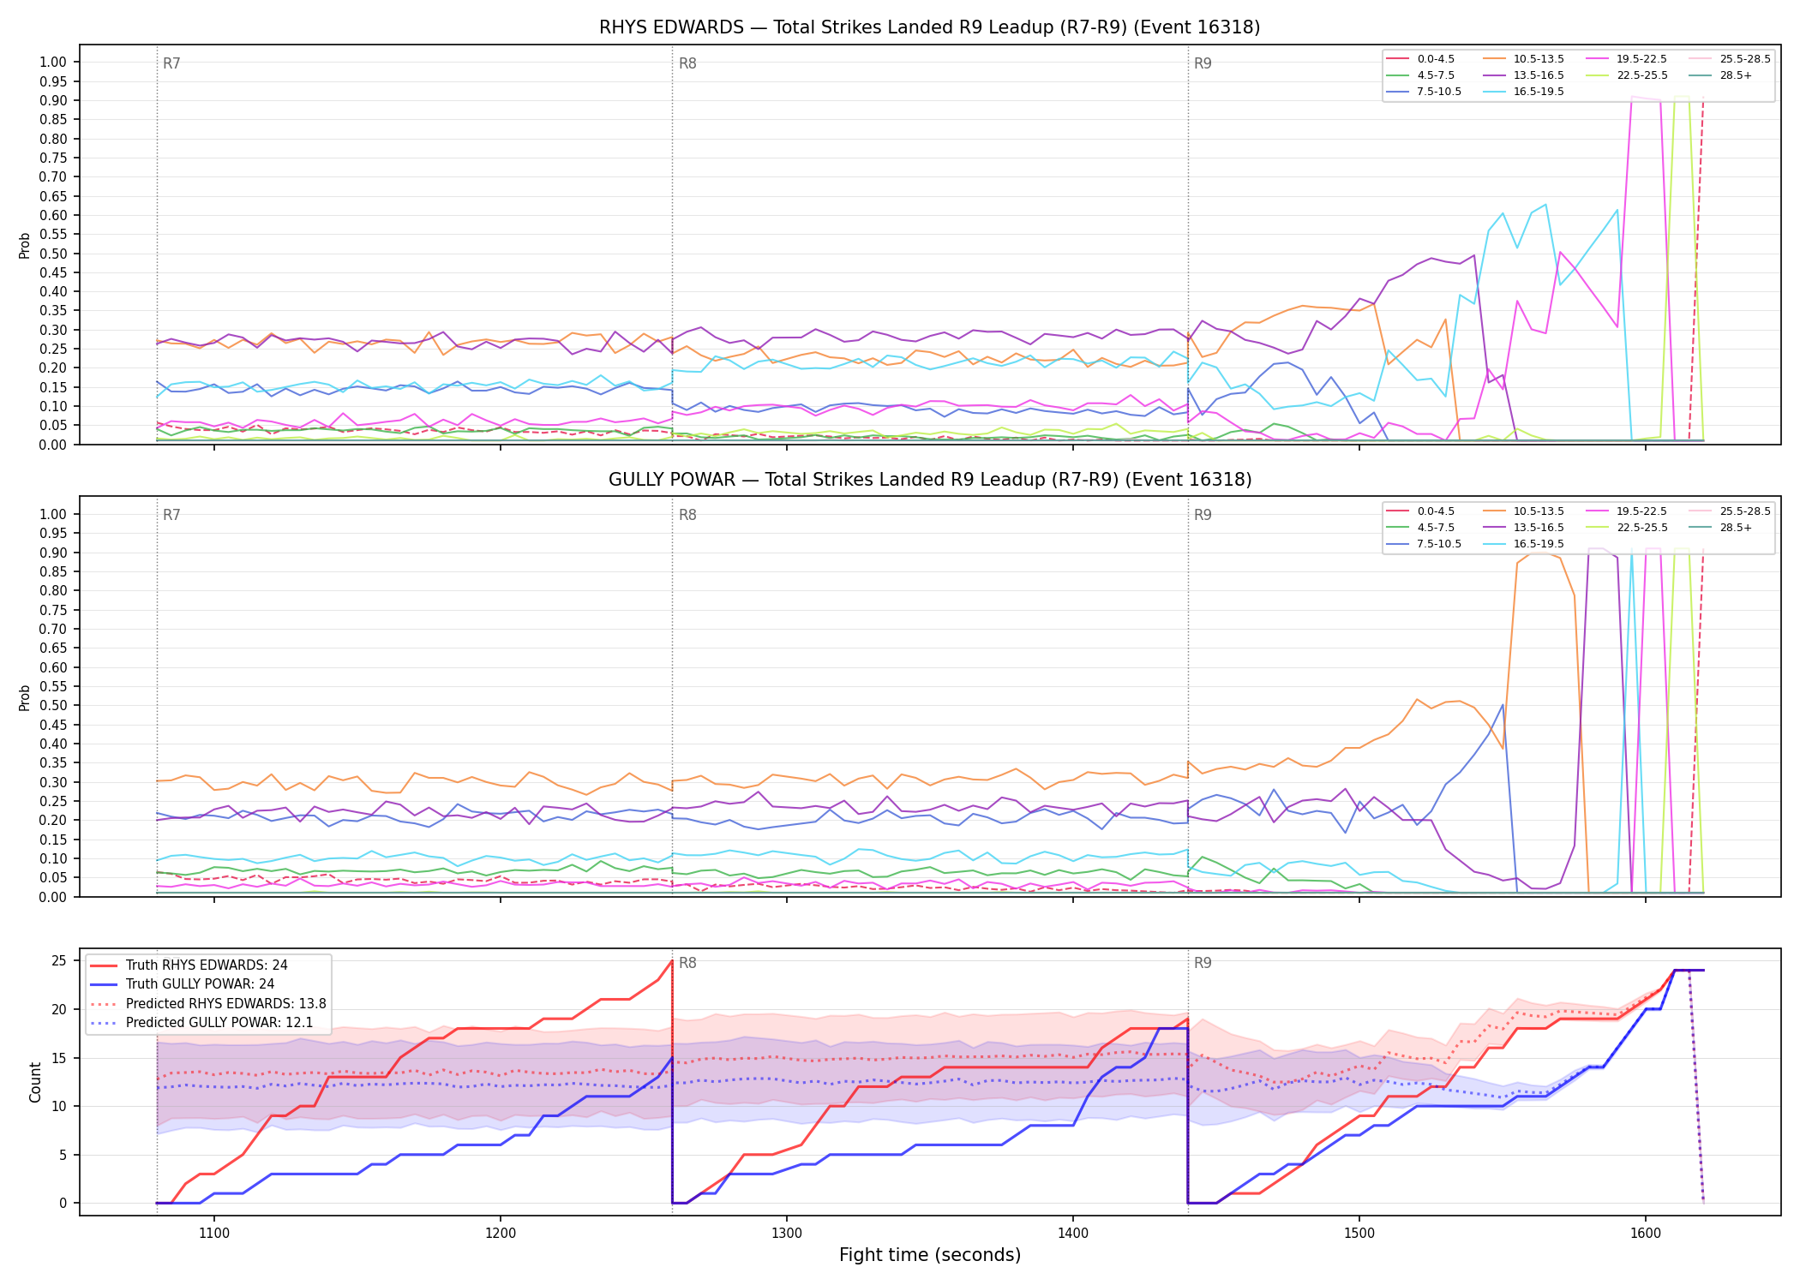1800x1285 pixels.
Task: Click the 'Truth RHYS EDWARDS: 24' legend entry
Action: (x=189, y=965)
